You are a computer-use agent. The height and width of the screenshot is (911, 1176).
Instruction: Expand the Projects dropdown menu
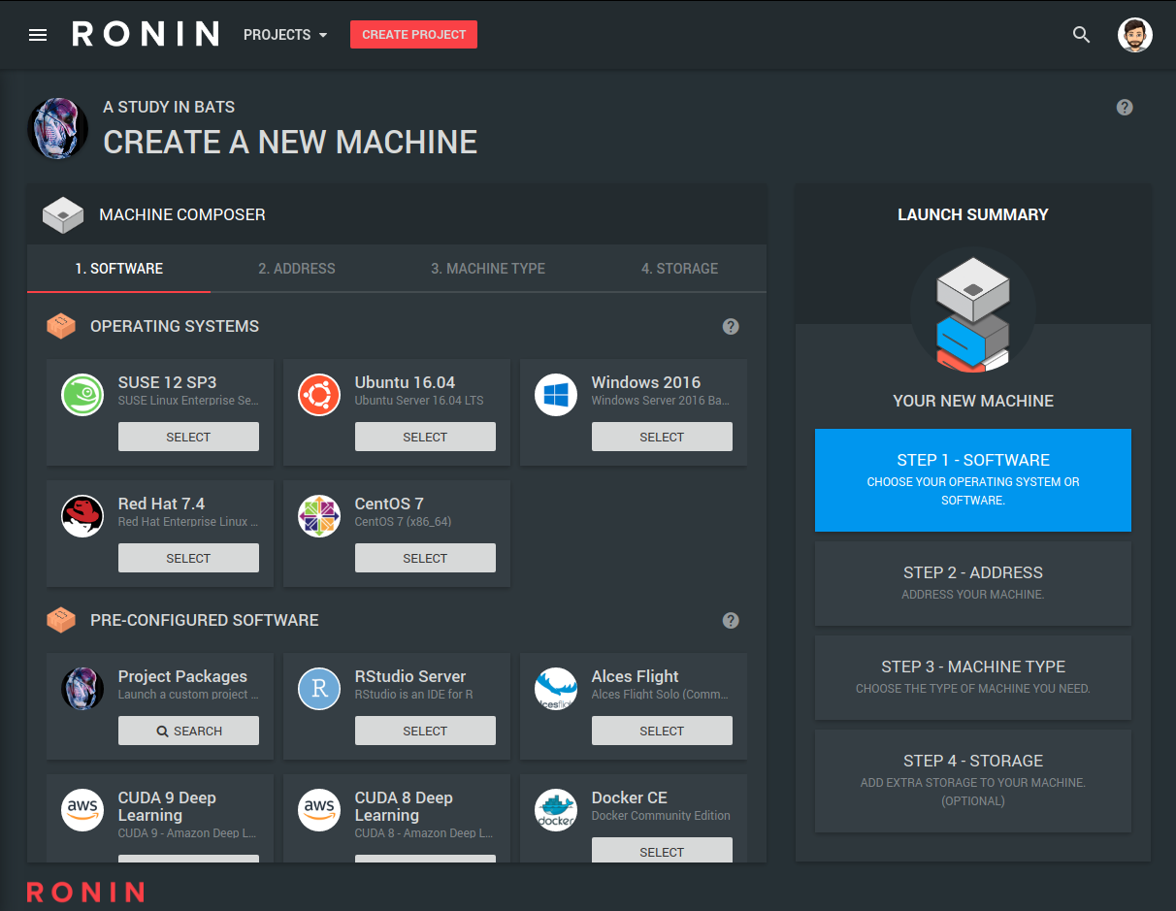(x=285, y=35)
